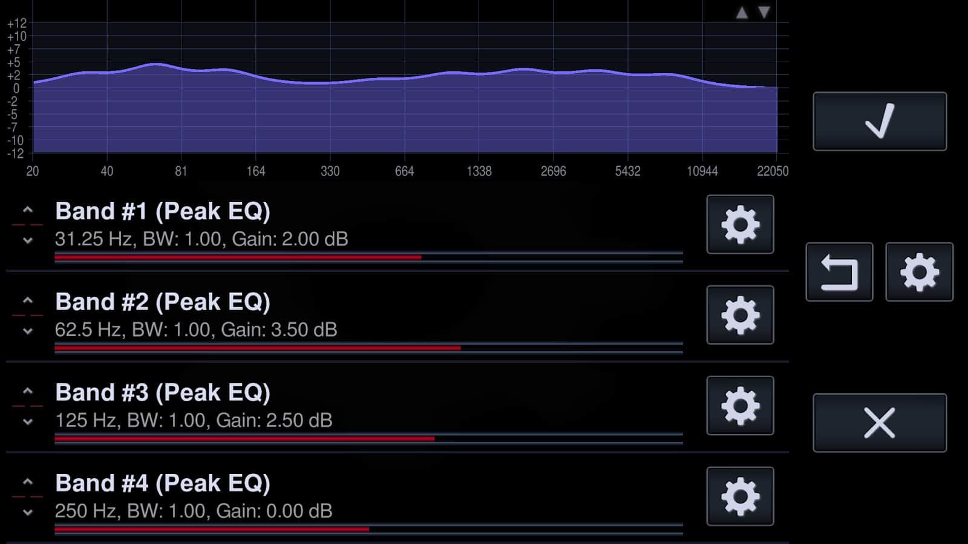The height and width of the screenshot is (544, 968).
Task: Click up triangle above graph
Action: [x=742, y=13]
